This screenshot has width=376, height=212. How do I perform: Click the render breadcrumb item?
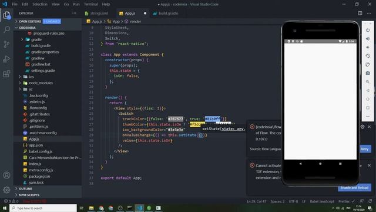tap(135, 21)
